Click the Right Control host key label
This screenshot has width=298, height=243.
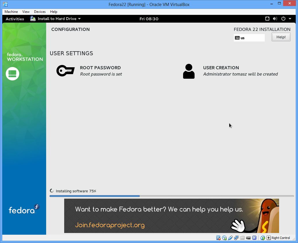[x=281, y=238]
